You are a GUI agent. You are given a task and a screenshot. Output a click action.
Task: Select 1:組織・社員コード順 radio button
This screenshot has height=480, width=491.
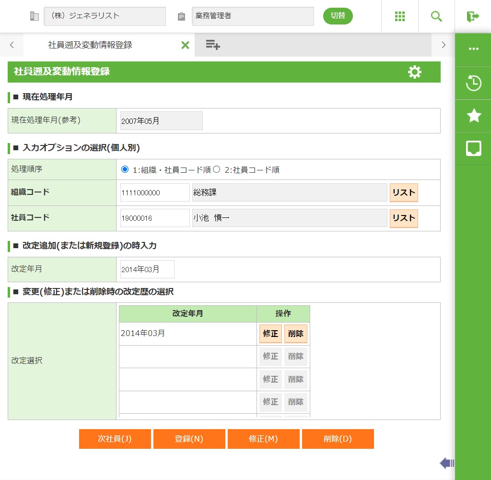pos(125,169)
